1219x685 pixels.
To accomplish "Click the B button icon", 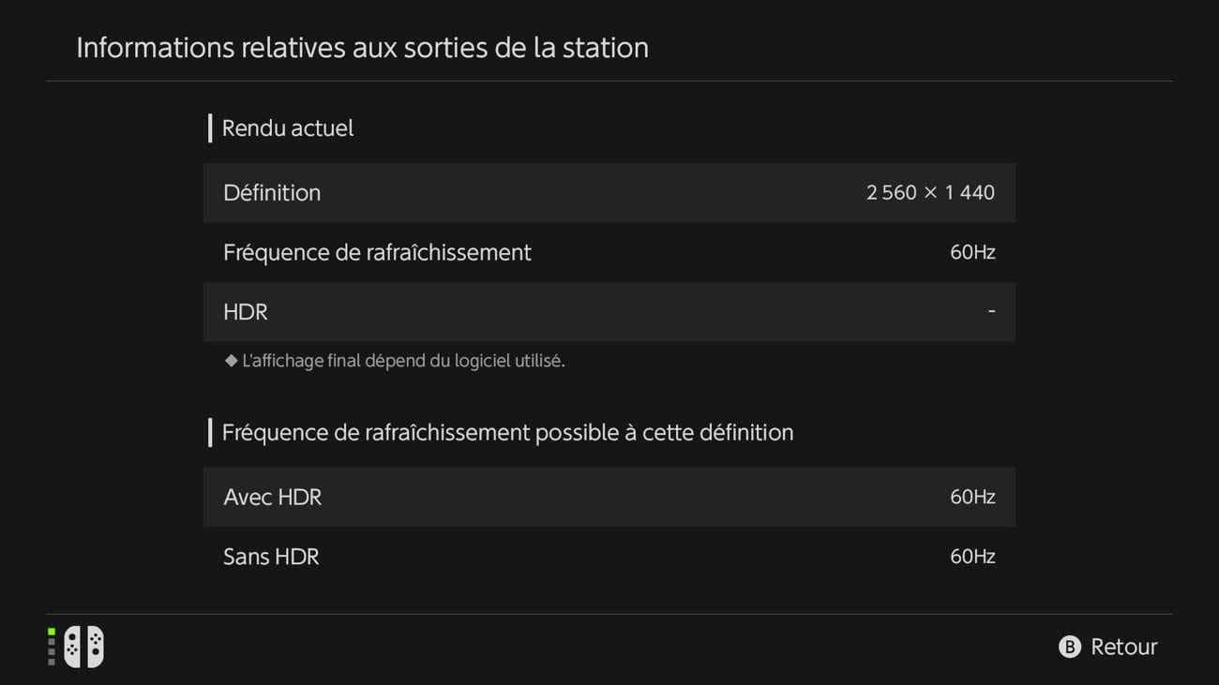I will click(1069, 647).
